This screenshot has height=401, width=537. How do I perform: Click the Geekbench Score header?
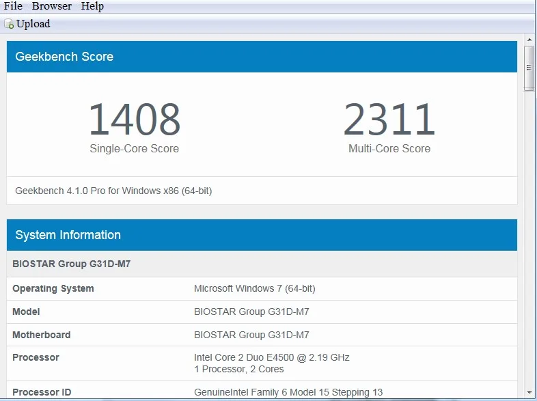pos(262,57)
